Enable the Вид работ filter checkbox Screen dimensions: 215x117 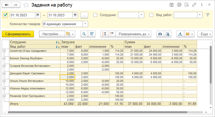coord(151,15)
